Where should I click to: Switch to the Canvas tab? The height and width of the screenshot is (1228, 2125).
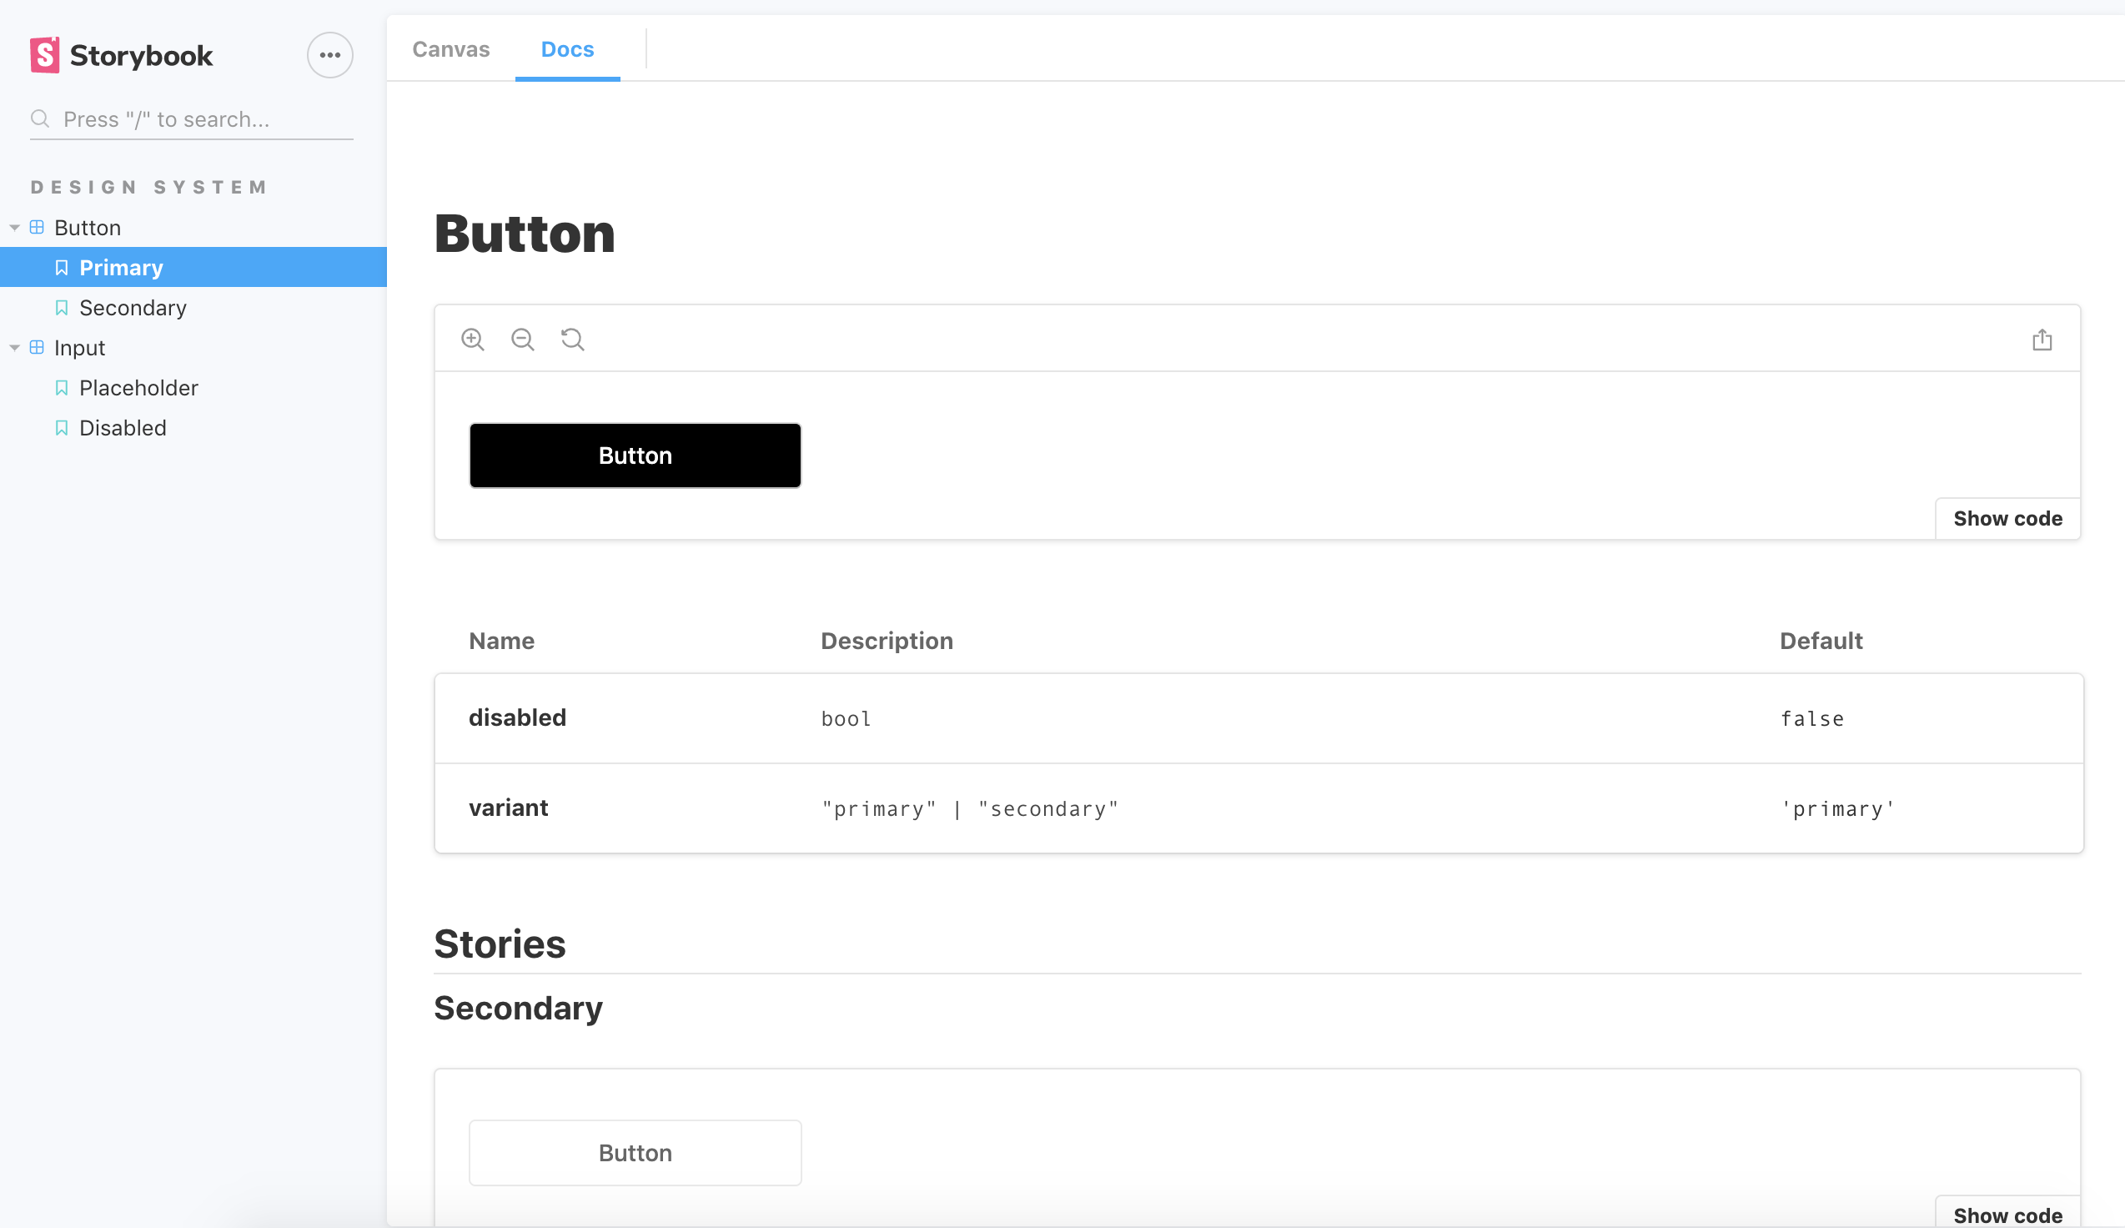point(451,48)
